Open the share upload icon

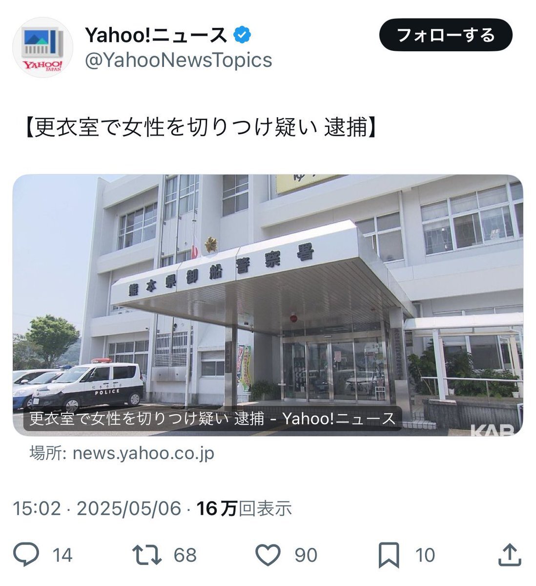pyautogui.click(x=509, y=555)
